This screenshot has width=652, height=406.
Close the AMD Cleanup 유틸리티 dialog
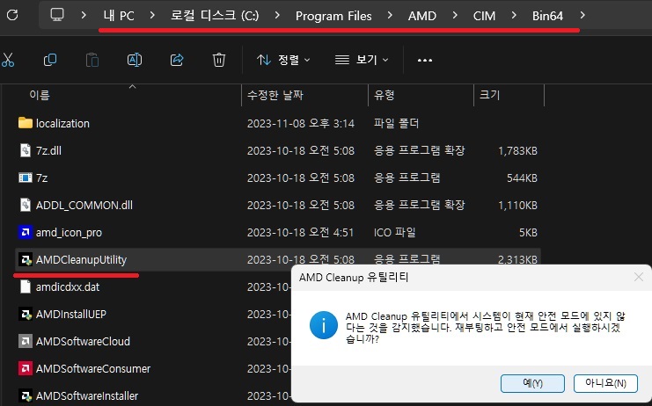[639, 277]
